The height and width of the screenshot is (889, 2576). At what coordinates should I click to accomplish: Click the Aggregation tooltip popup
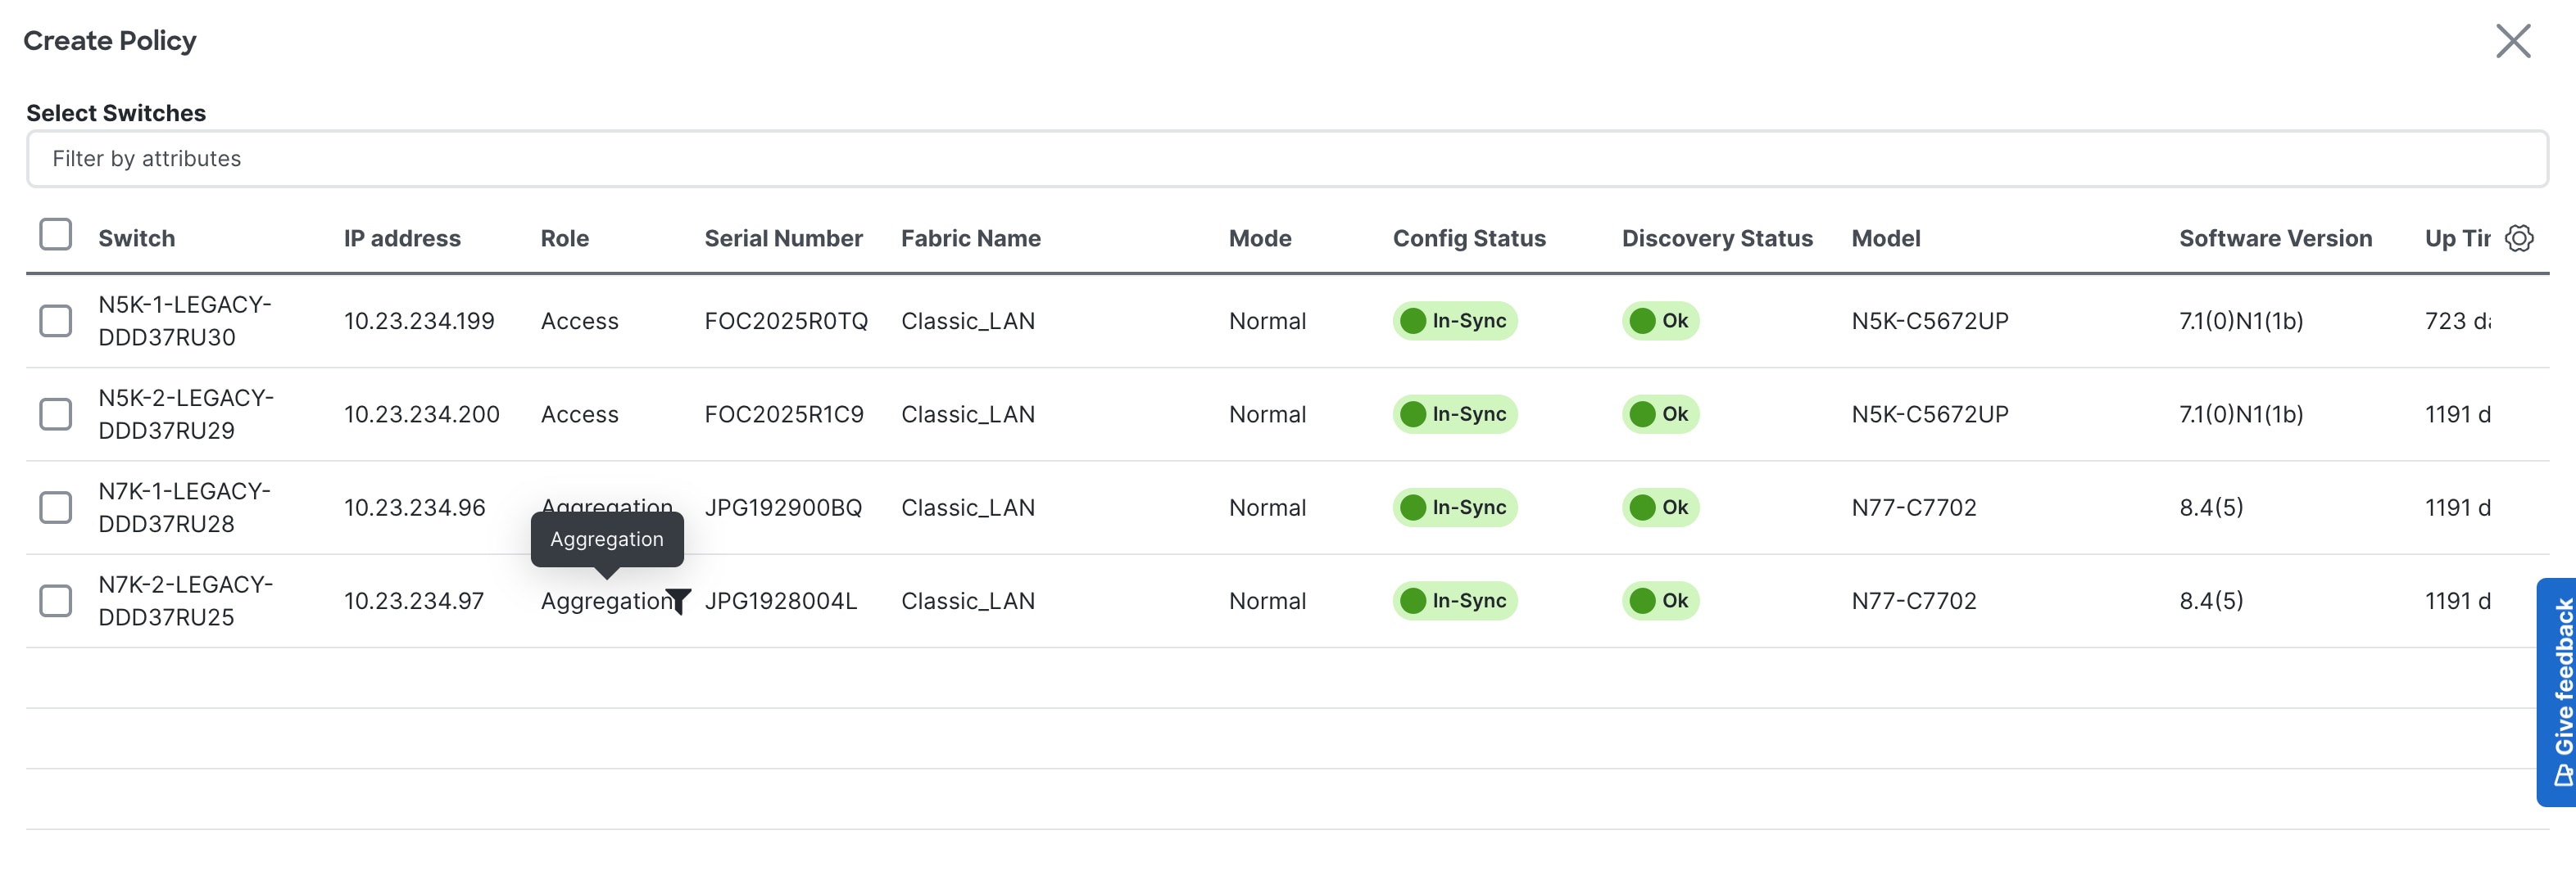click(x=606, y=539)
